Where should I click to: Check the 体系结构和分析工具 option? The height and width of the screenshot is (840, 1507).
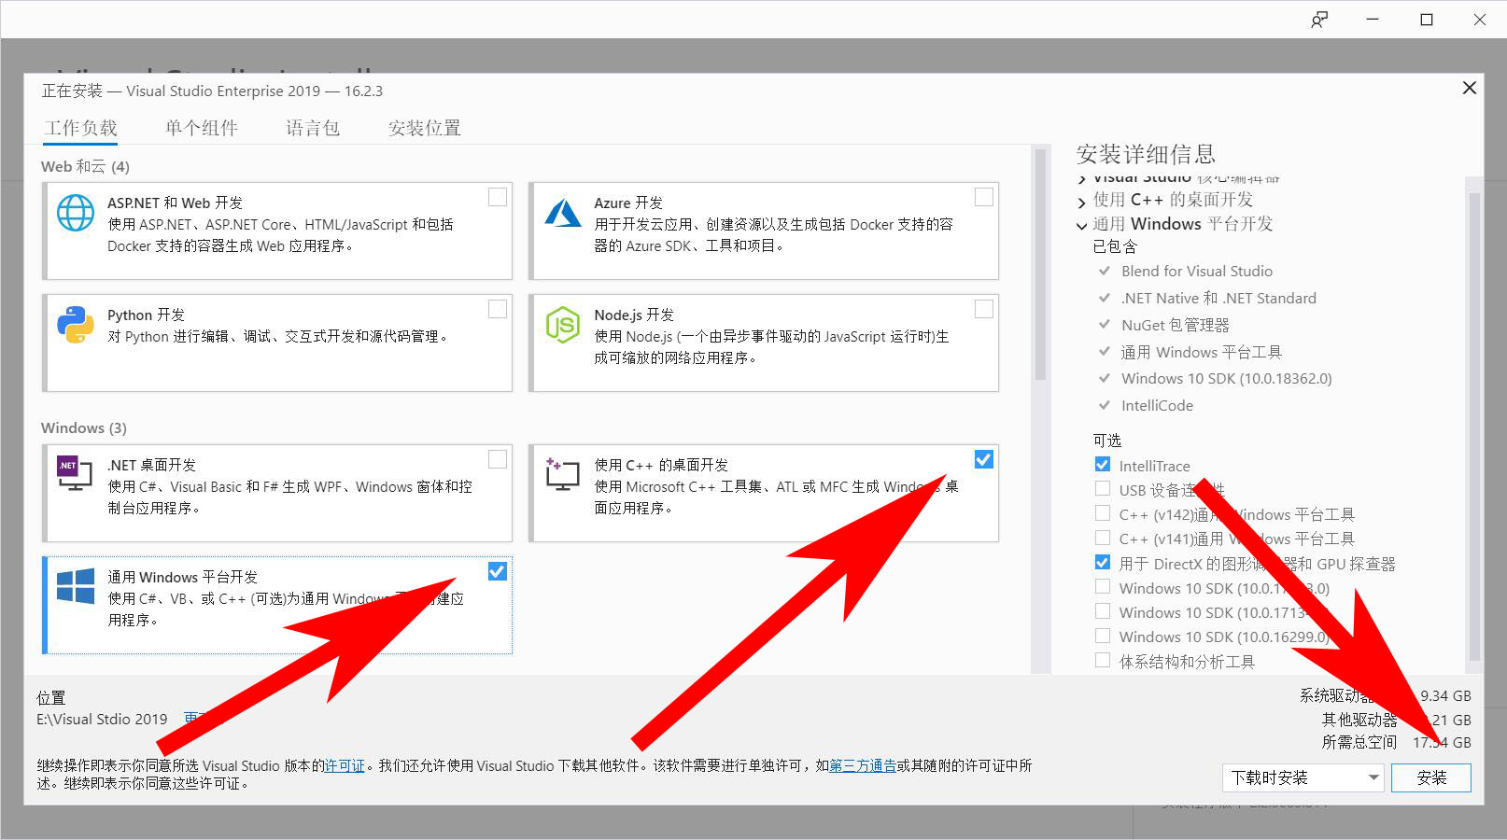tap(1103, 661)
